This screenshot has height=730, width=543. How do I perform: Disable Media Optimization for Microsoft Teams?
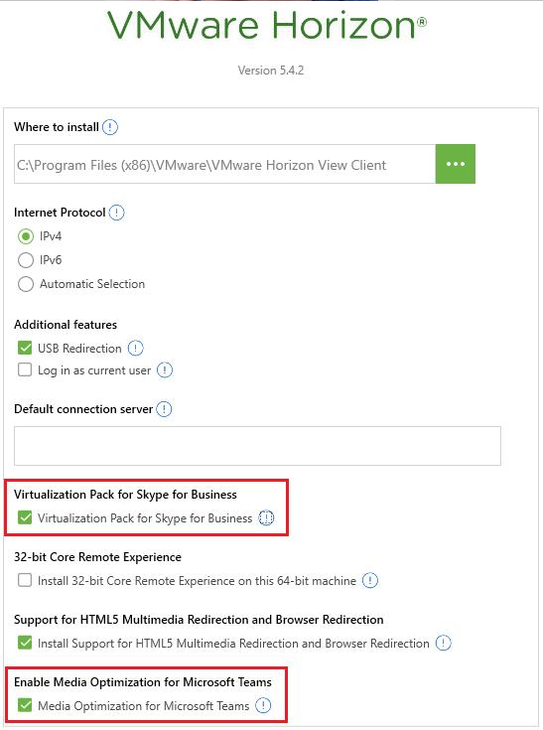tap(25, 705)
